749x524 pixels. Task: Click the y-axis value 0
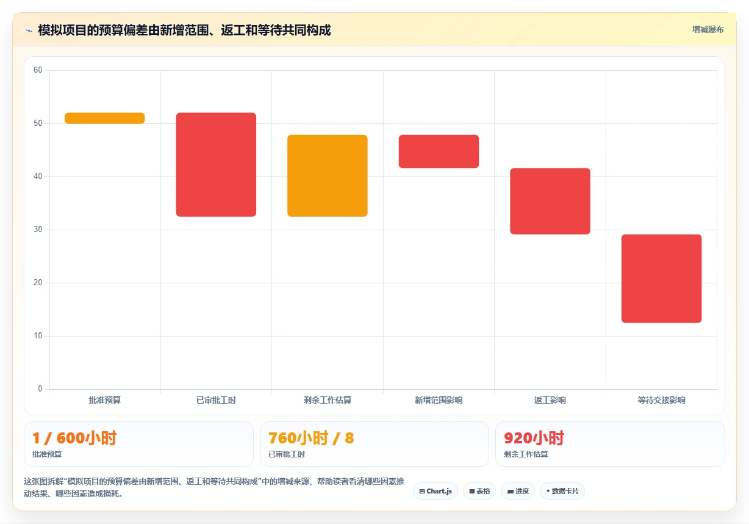pos(40,389)
